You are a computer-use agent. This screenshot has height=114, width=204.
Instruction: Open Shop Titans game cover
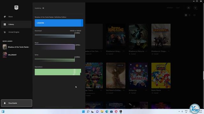point(94,75)
